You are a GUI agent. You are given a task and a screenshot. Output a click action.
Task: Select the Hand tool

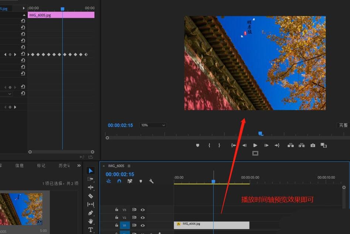pos(90,221)
